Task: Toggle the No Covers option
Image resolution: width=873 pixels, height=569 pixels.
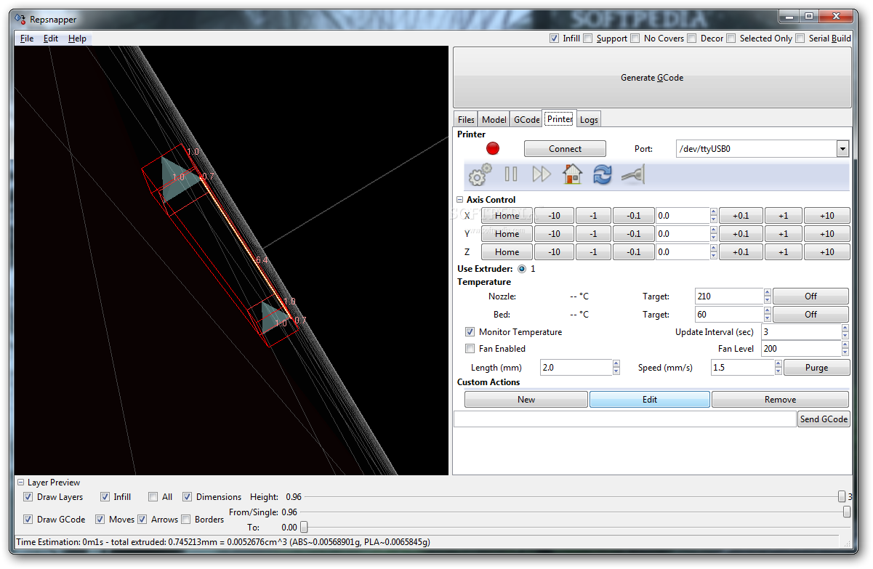Action: 635,38
